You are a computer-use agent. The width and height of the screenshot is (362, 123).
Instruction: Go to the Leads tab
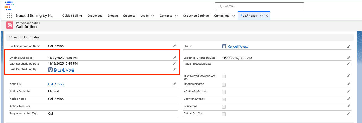coord(145,16)
